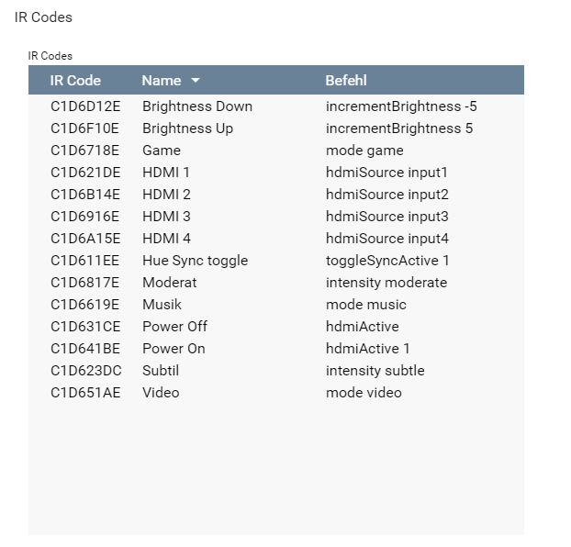Select the HDMI 1 row
Image resolution: width=571 pixels, height=547 pixels.
click(x=166, y=173)
